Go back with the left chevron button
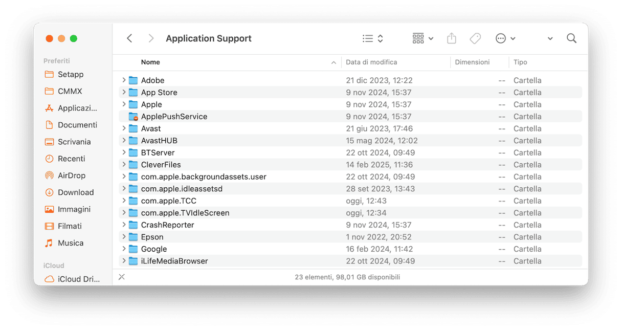622x330 pixels. point(129,38)
